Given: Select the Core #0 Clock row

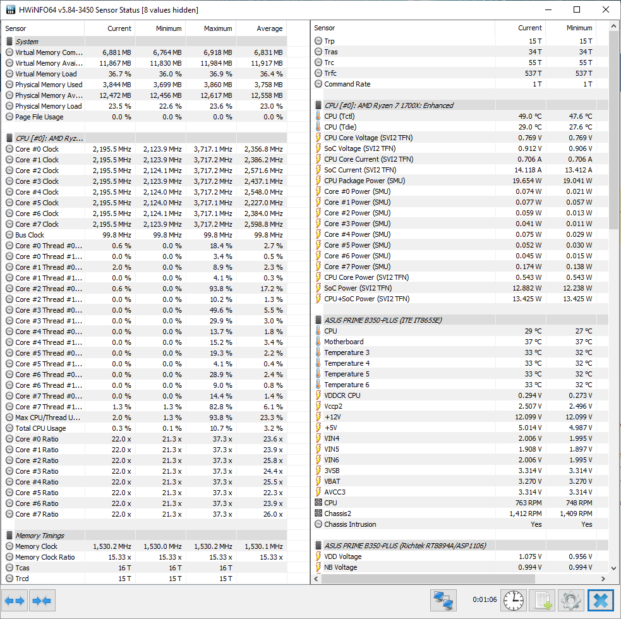Looking at the screenshot, I should (x=144, y=149).
